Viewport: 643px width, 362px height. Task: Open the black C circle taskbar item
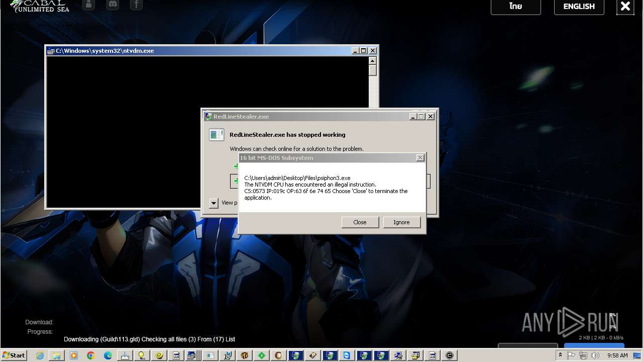(x=449, y=355)
